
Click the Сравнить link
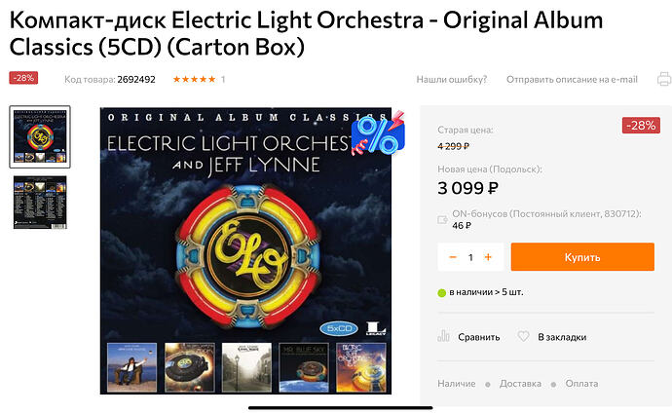pos(478,337)
